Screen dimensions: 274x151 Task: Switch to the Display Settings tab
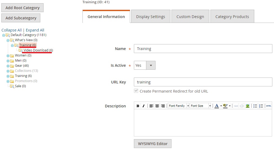[x=150, y=17]
